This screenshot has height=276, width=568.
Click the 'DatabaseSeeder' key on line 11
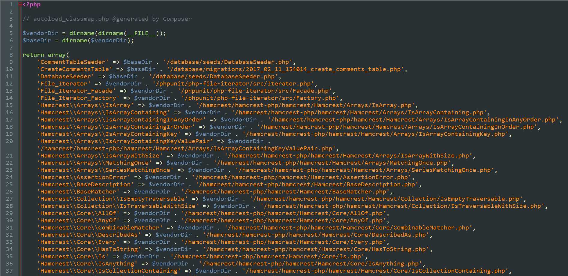click(x=66, y=76)
